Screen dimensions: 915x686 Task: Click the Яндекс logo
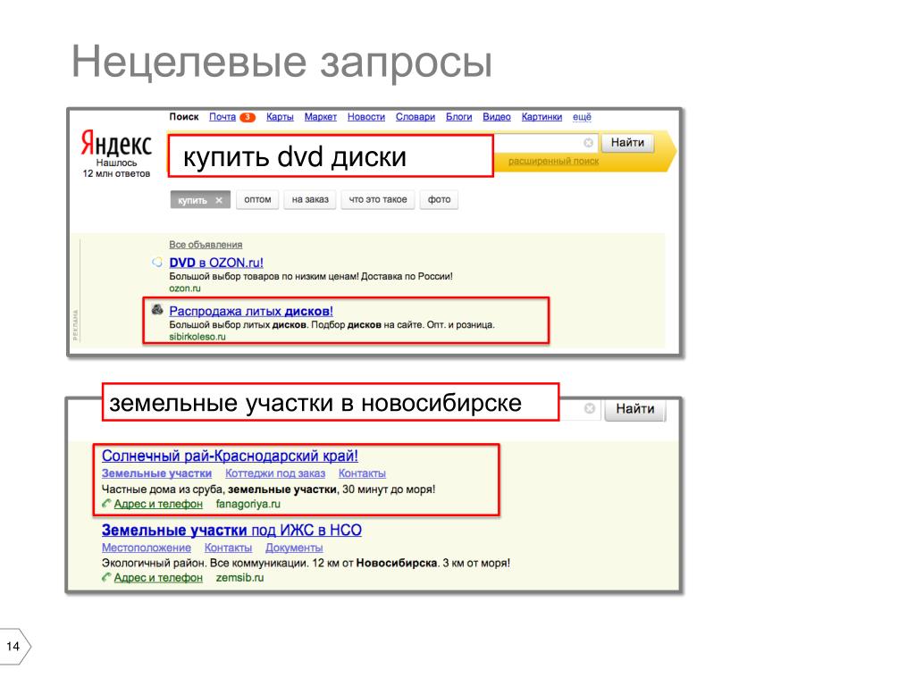[115, 143]
